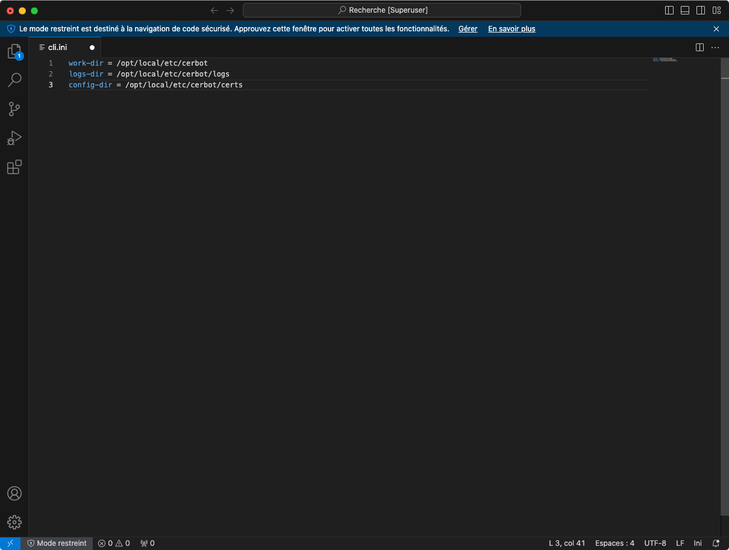Screen dimensions: 729x550
Task: Click the En savoir plus link
Action: click(512, 29)
